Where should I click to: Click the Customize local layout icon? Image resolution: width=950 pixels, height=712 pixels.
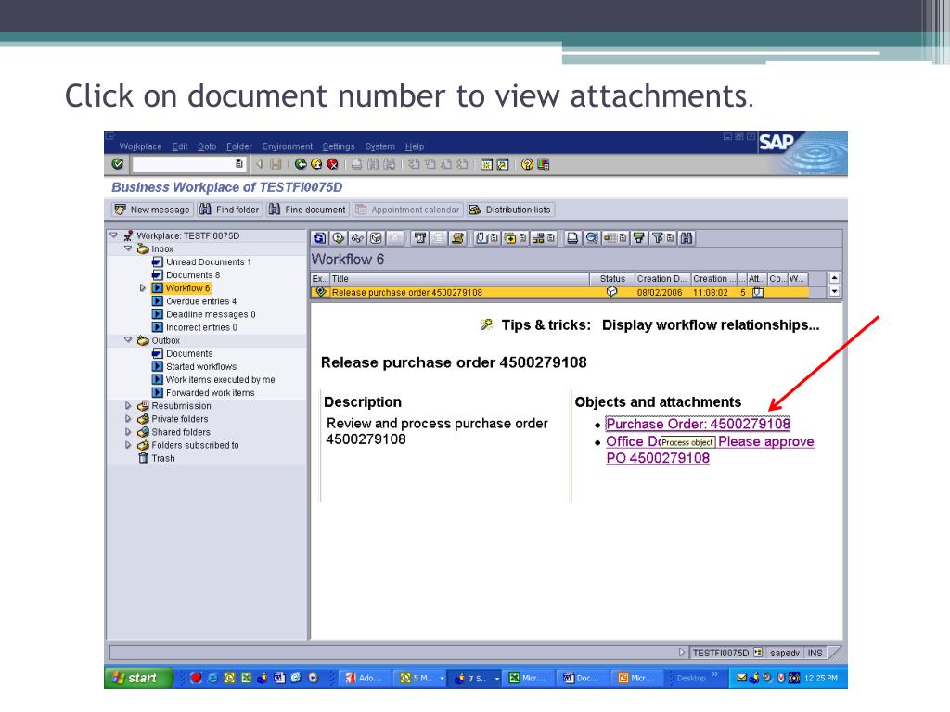click(544, 164)
